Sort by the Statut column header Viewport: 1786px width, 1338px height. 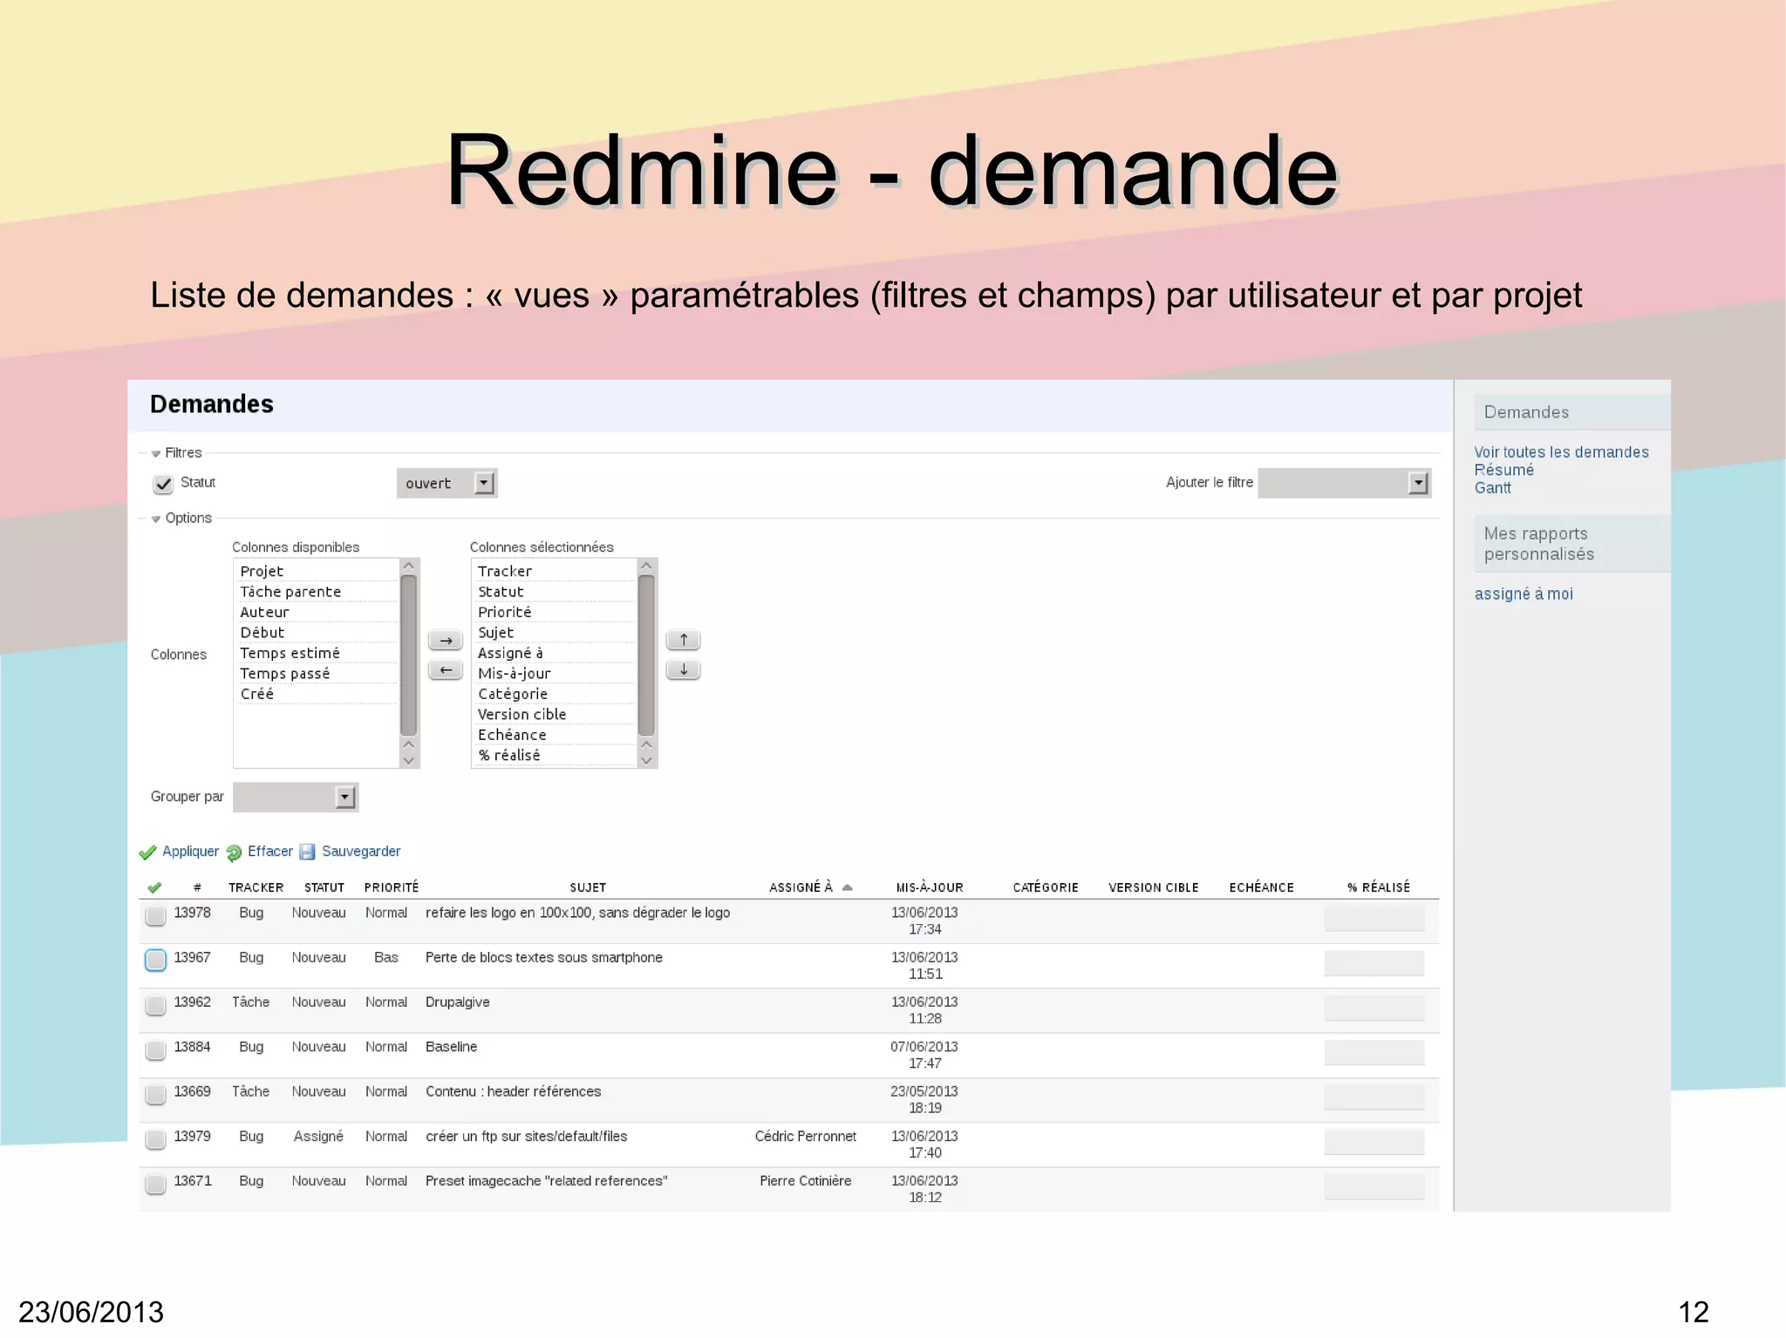coord(324,887)
